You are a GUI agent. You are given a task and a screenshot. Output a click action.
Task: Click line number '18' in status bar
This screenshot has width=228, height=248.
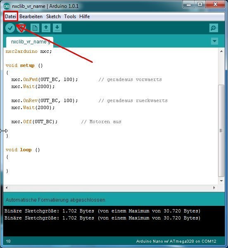tap(8, 241)
